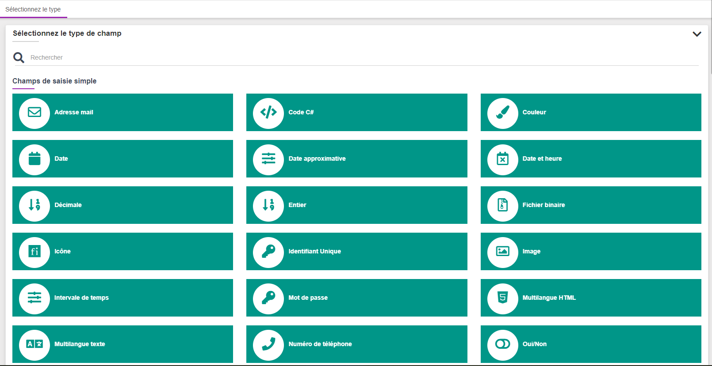The image size is (712, 366).
Task: Click the HTML5 icon for Multilangue HTML
Action: pyautogui.click(x=502, y=298)
